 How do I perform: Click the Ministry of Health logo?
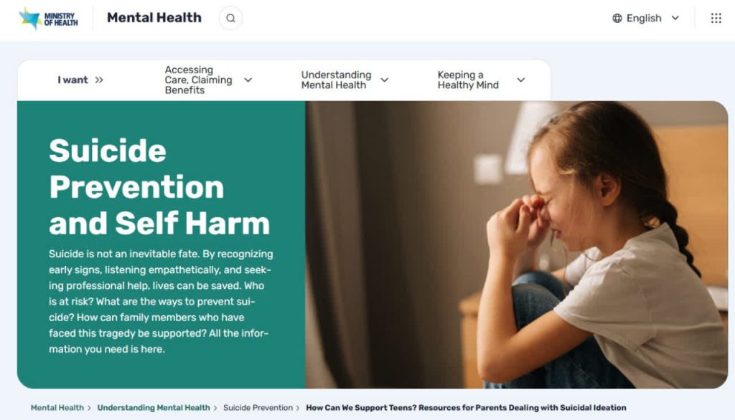tap(48, 18)
